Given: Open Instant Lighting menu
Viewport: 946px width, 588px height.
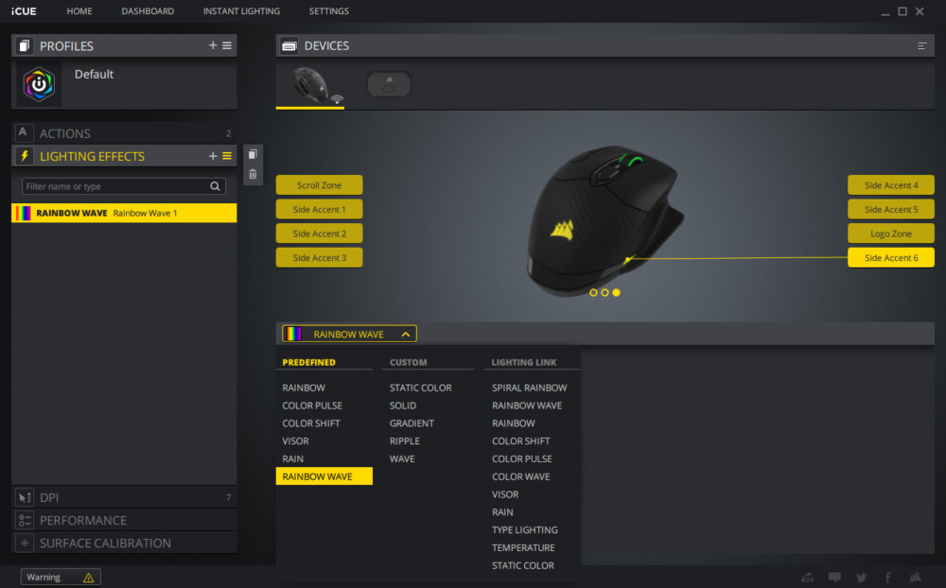Looking at the screenshot, I should click(241, 10).
